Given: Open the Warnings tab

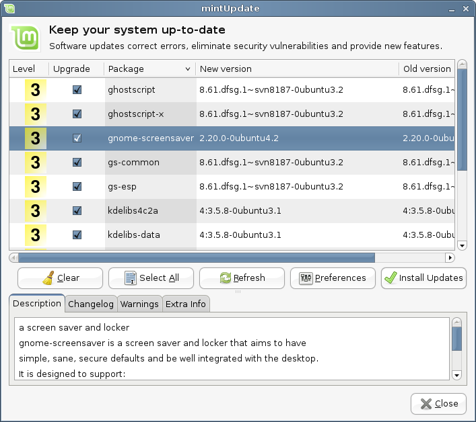Looking at the screenshot, I should click(139, 304).
